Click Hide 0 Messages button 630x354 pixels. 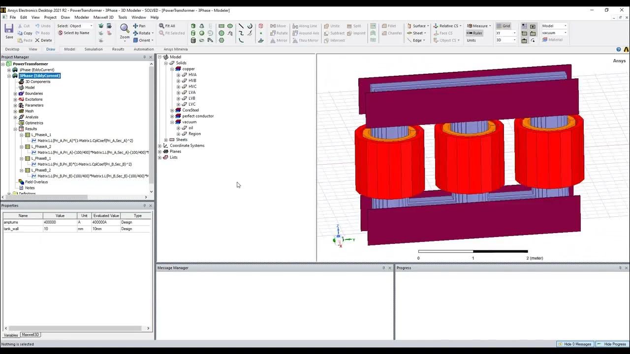click(575, 344)
